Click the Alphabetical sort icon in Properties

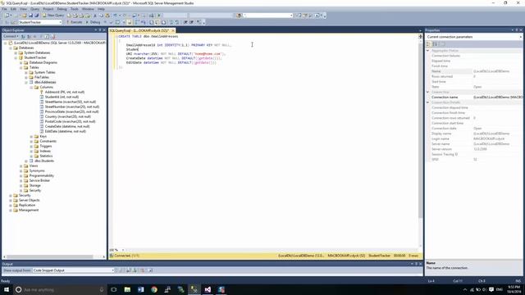click(436, 44)
